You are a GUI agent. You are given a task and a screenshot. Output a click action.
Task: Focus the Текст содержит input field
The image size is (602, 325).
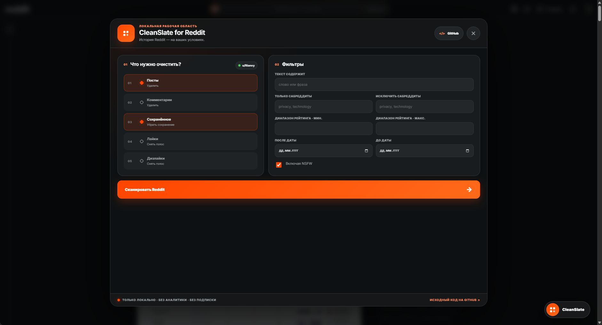[374, 84]
